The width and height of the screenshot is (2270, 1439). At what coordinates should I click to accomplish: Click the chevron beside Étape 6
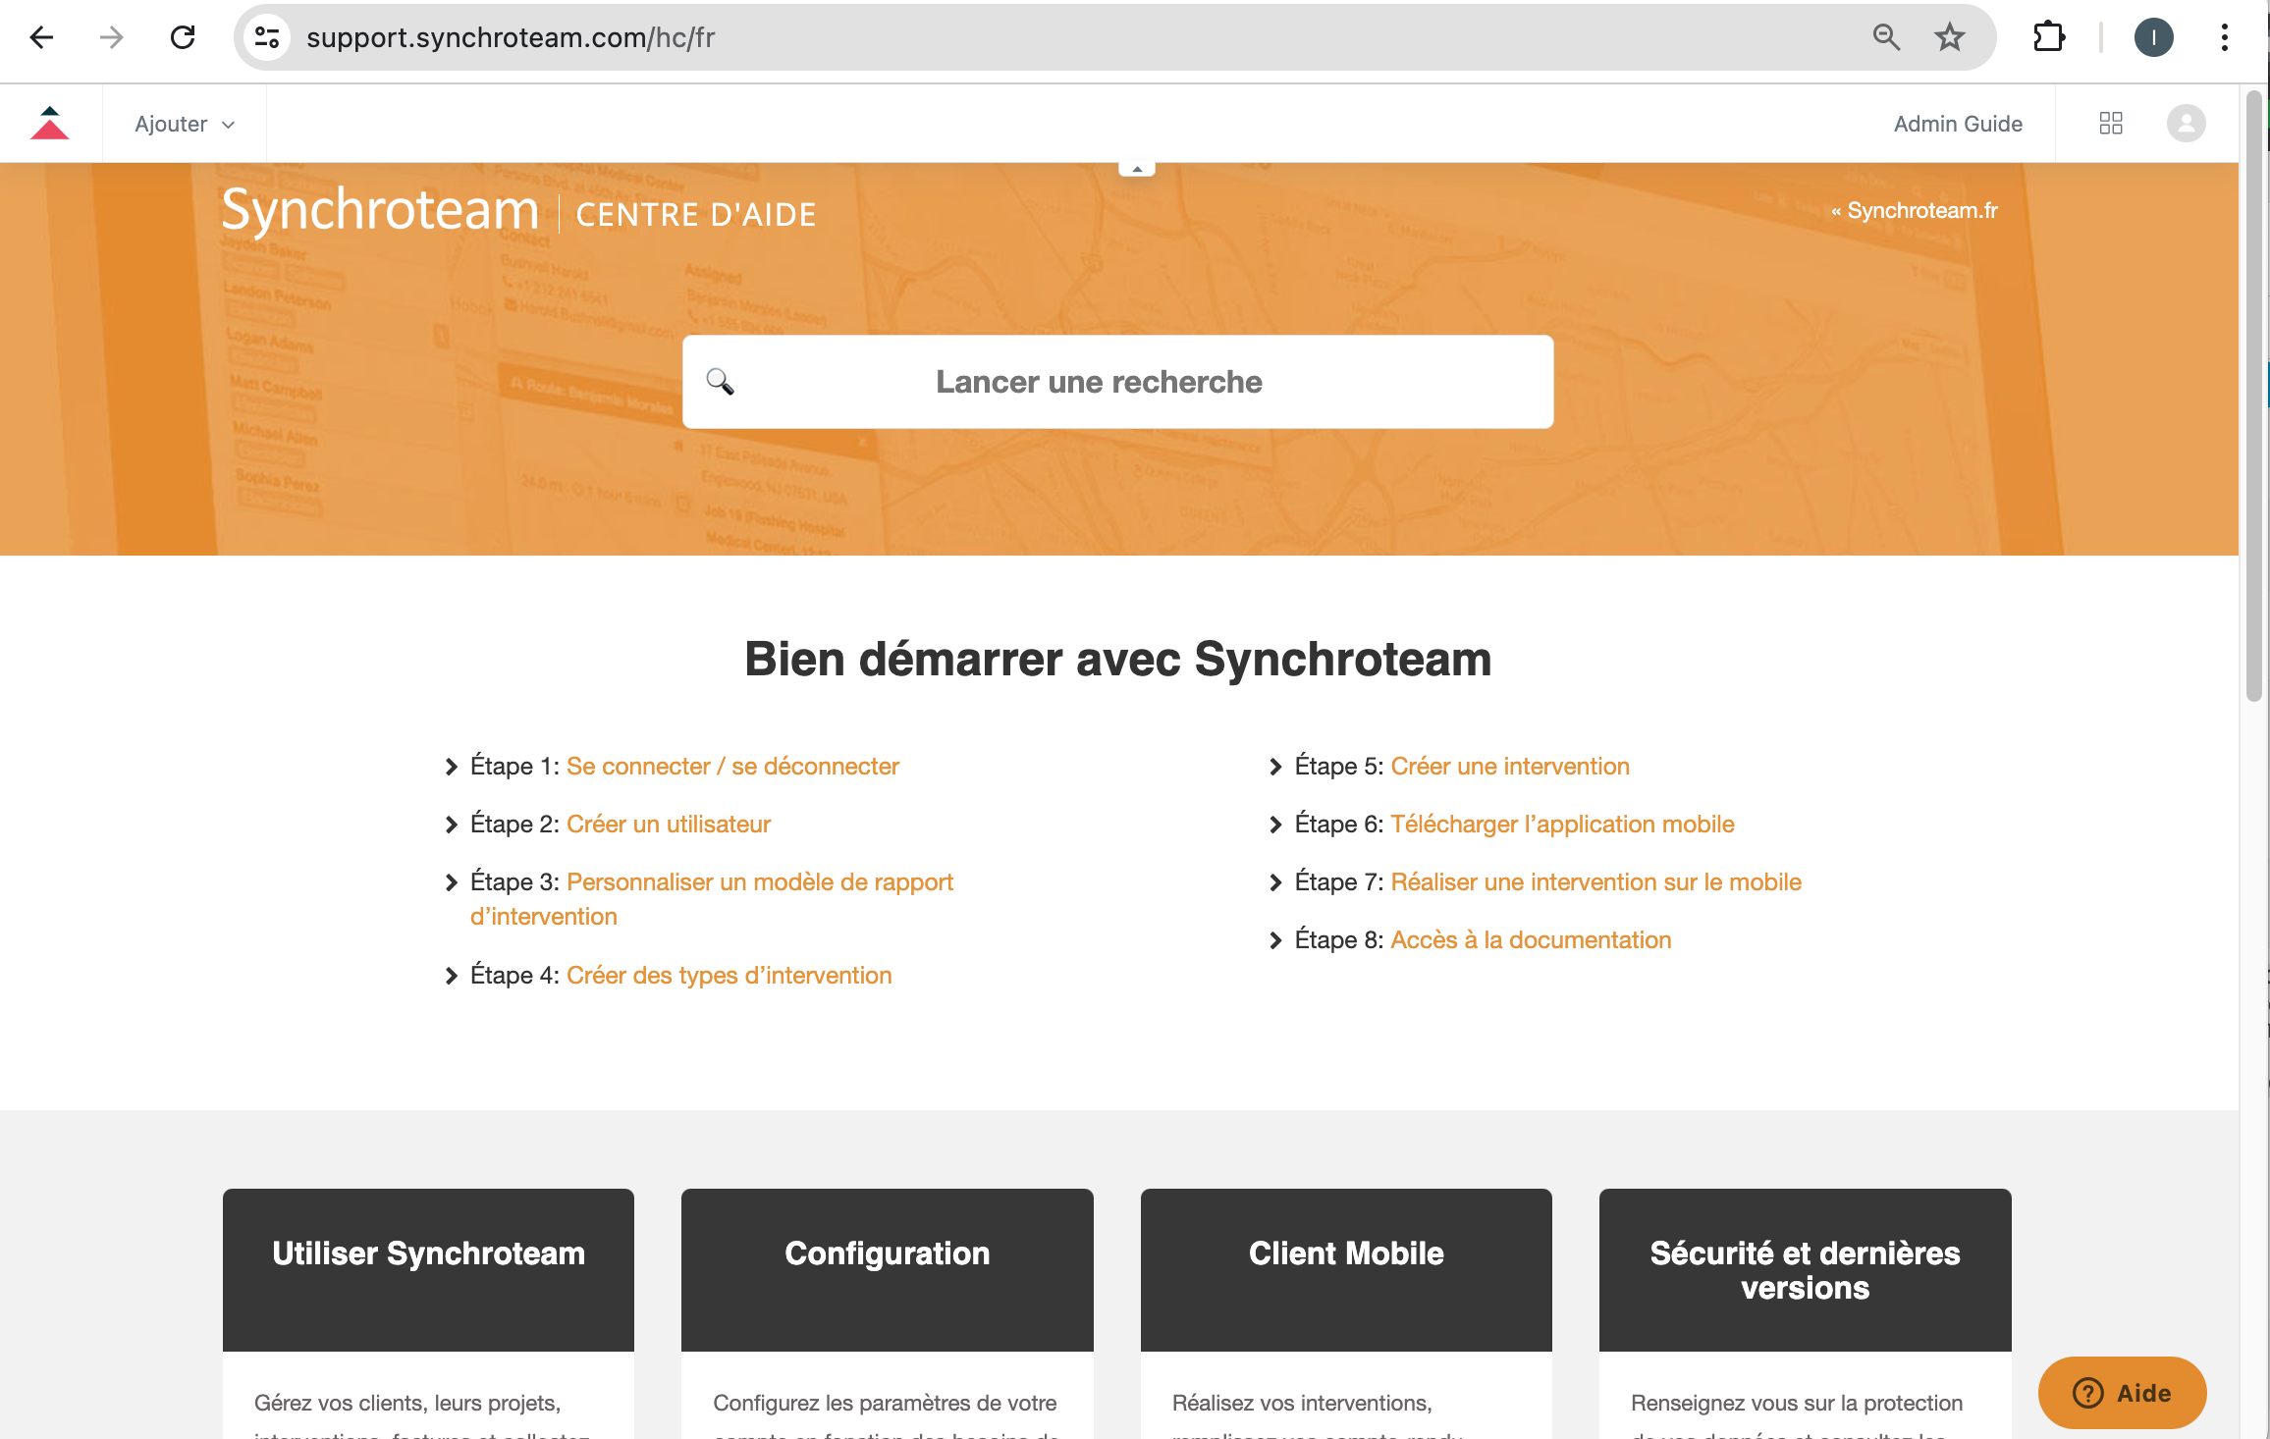click(x=1276, y=825)
